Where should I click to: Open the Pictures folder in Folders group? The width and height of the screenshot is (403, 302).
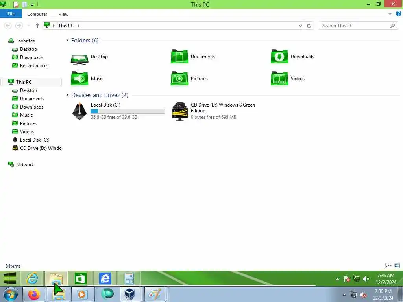point(189,79)
